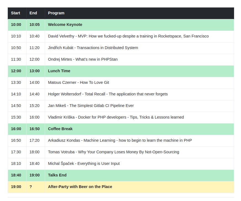Viewport: 241px width, 201px height.
Task: Select Michal Špaček's Everything is User Input talk
Action: point(83,164)
